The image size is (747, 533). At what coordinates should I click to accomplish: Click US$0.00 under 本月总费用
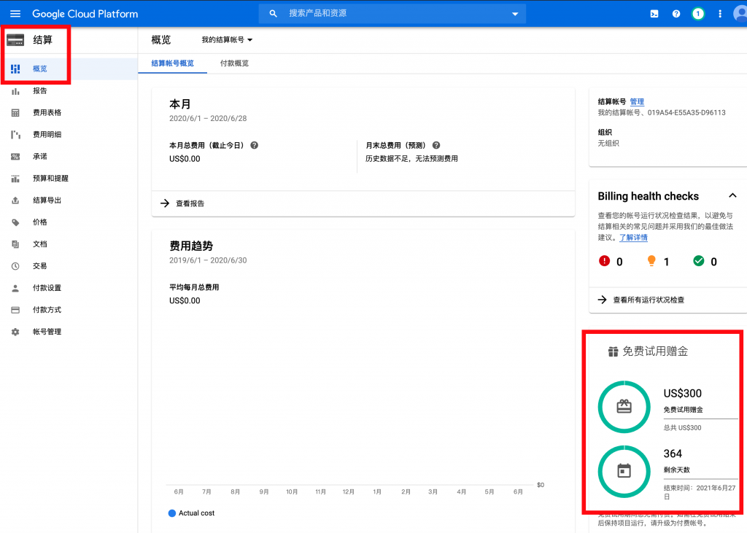(185, 159)
